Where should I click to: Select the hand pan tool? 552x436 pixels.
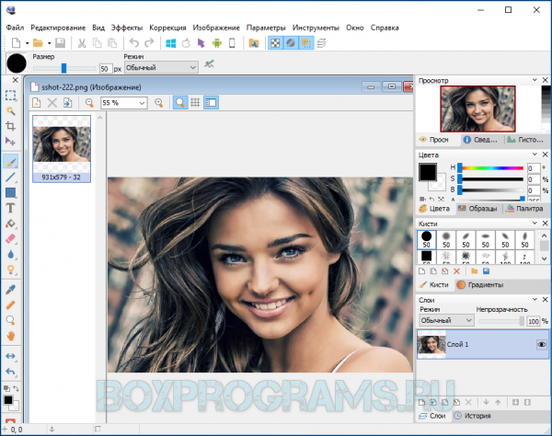10,336
